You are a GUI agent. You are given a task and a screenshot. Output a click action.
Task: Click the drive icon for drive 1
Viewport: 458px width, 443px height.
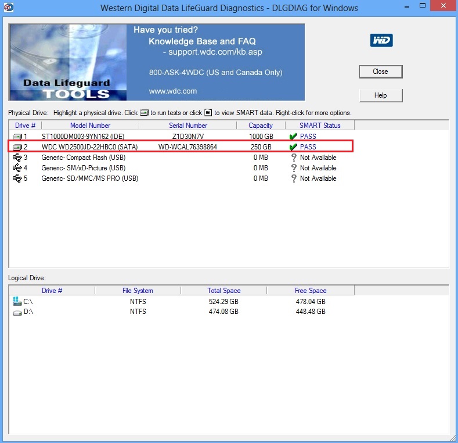tap(17, 137)
